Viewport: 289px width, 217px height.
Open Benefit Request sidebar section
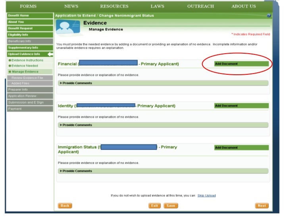(x=30, y=29)
